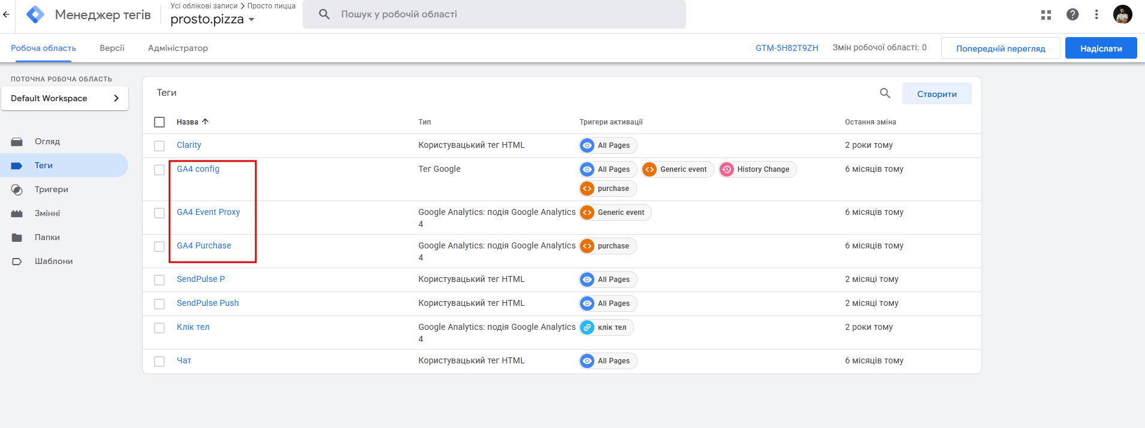Image resolution: width=1145 pixels, height=428 pixels.
Task: Check the SendPulse Push checkbox
Action: [159, 304]
